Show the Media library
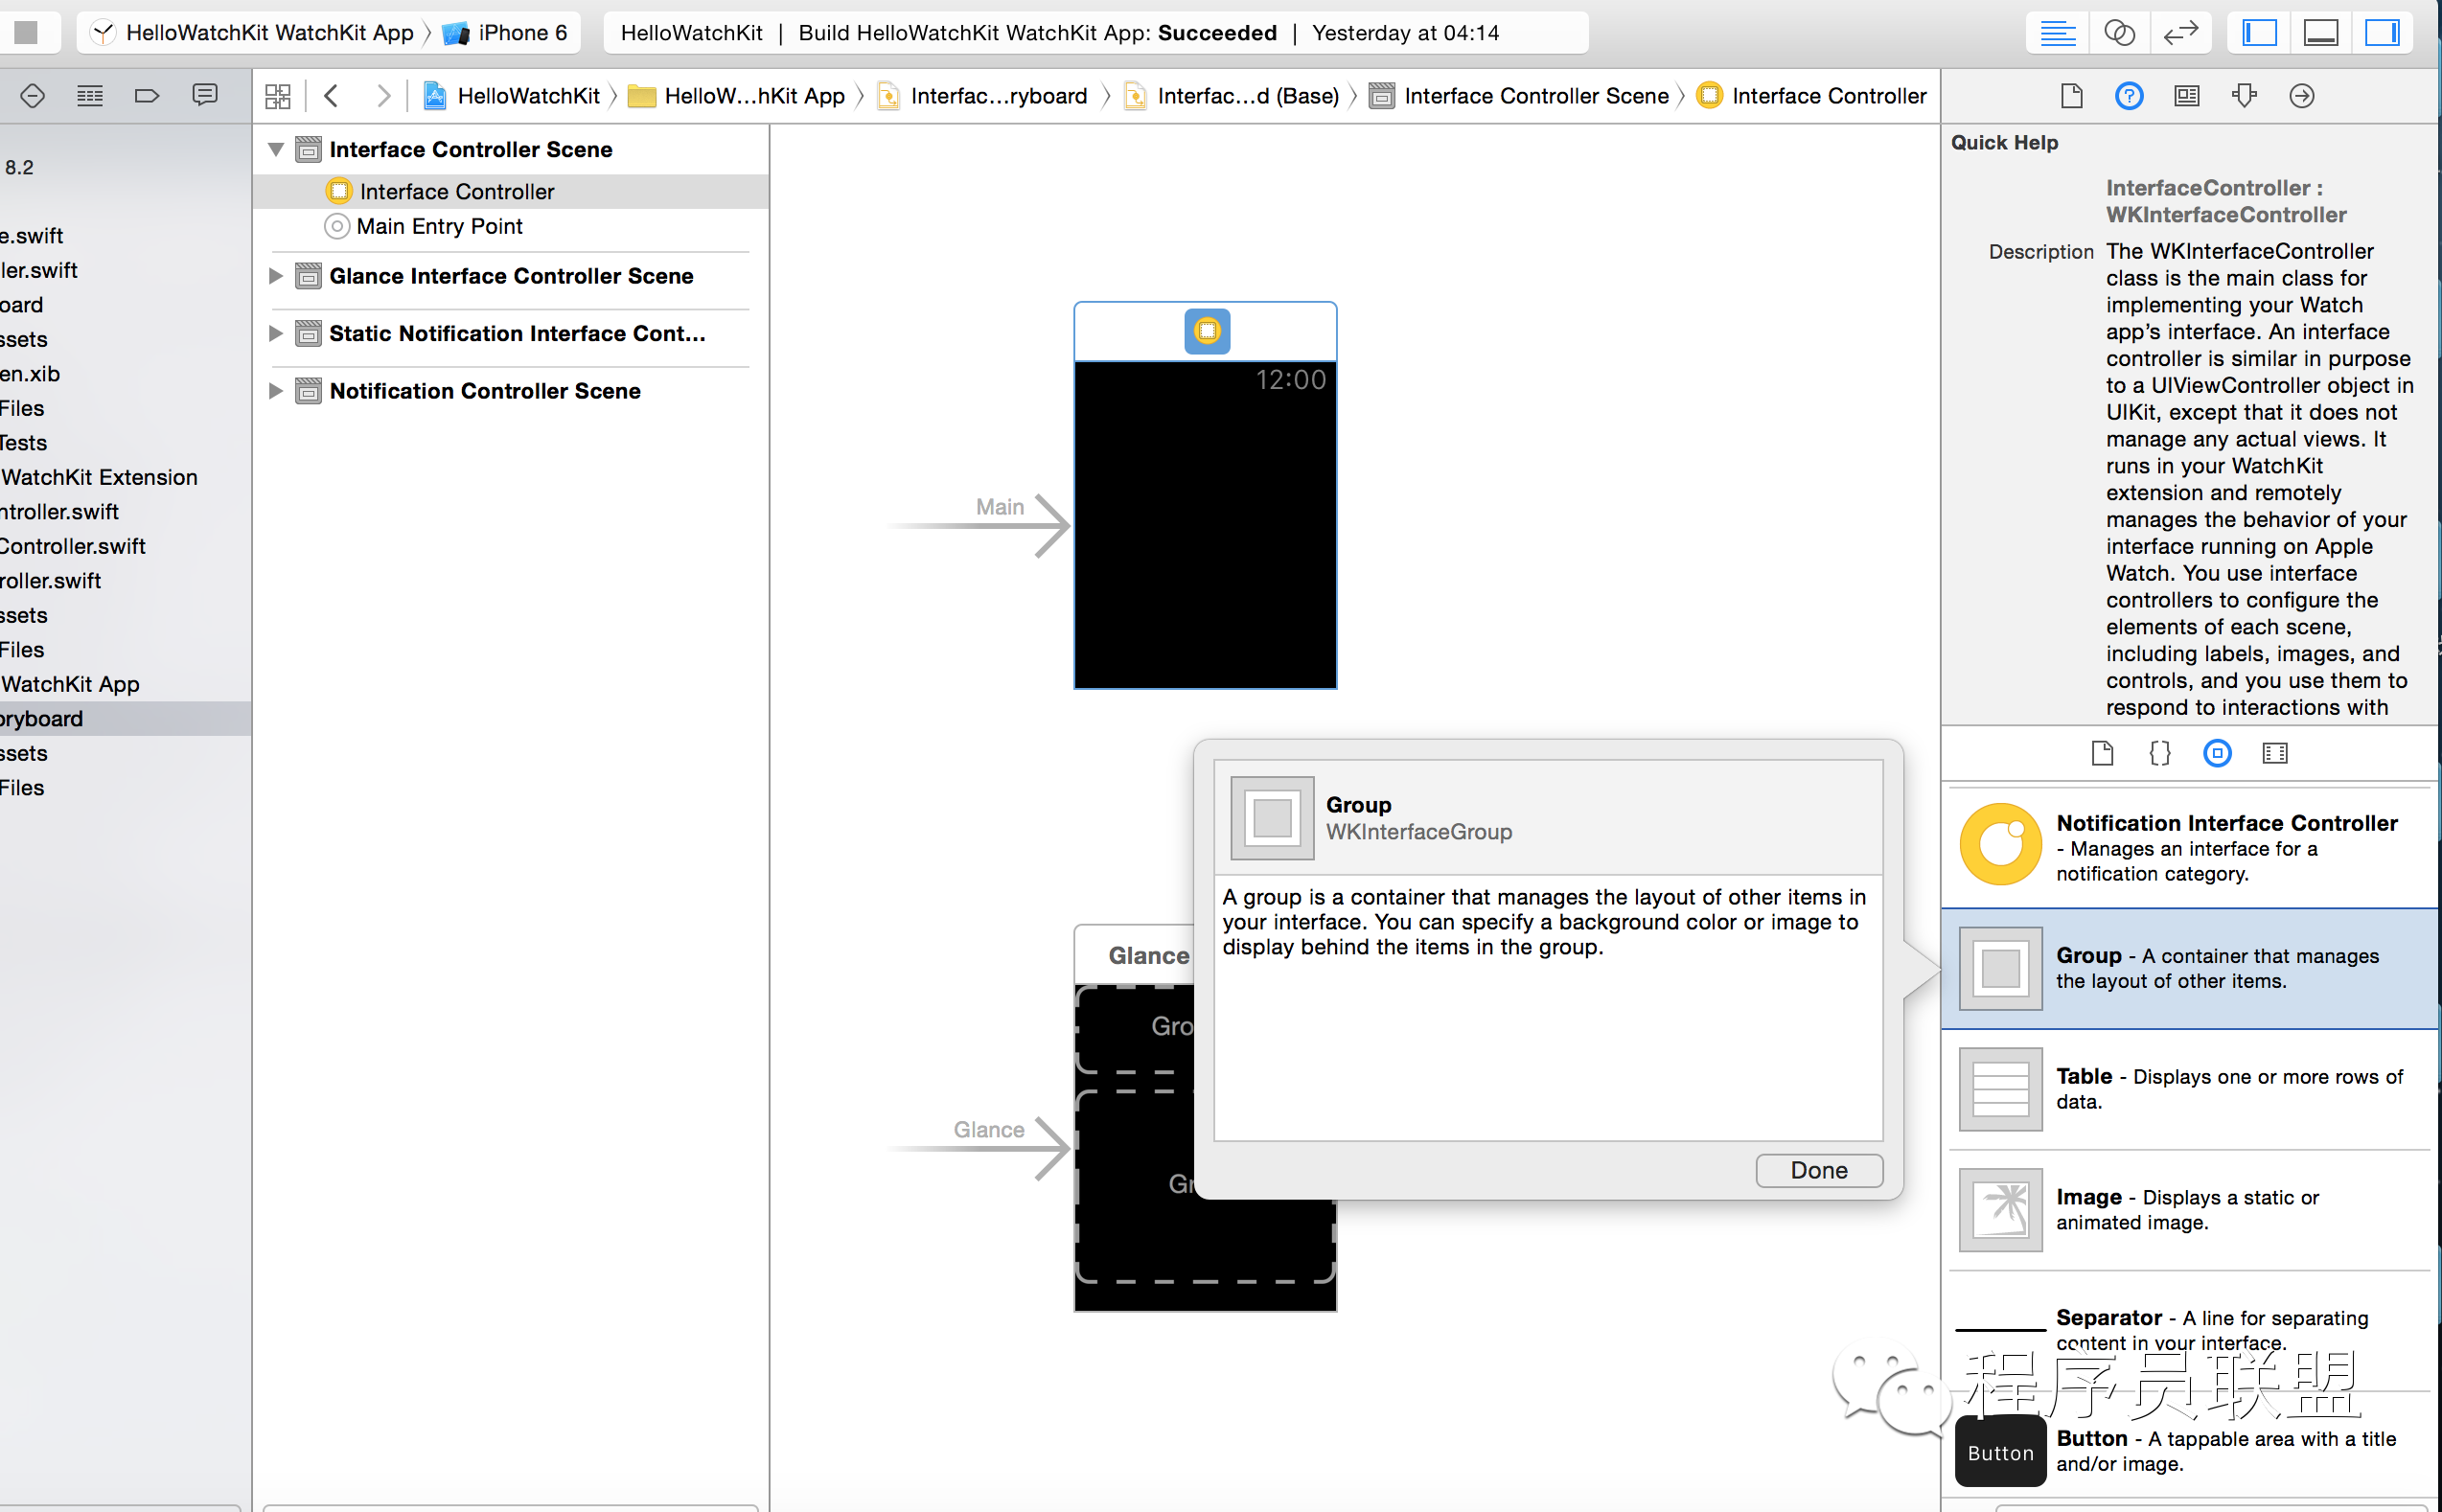 pyautogui.click(x=2274, y=753)
